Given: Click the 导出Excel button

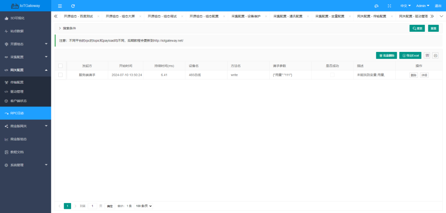Looking at the screenshot, I should click(410, 55).
